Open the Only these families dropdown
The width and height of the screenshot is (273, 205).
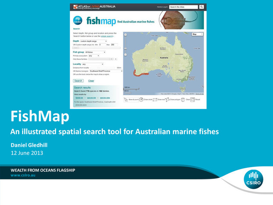[x=101, y=59]
